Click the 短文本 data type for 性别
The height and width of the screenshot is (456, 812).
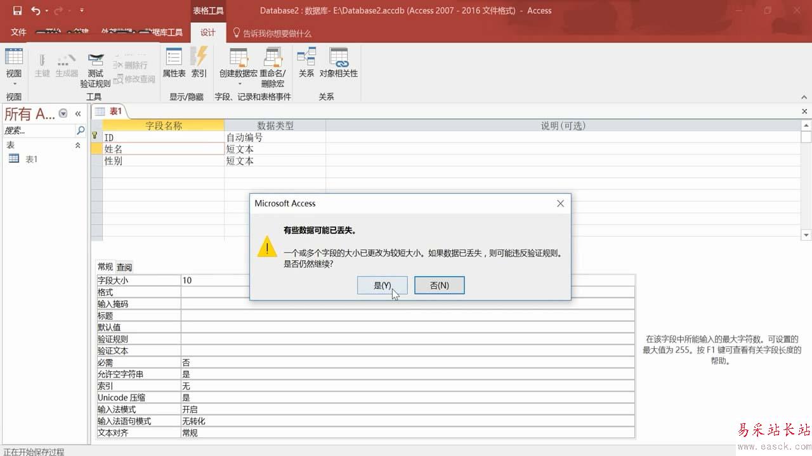click(275, 161)
